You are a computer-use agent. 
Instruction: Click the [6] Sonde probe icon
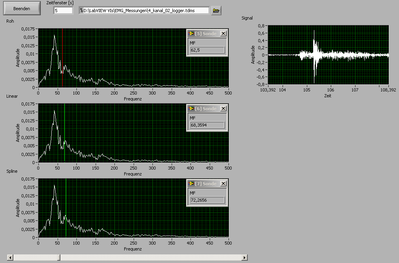[191, 109]
